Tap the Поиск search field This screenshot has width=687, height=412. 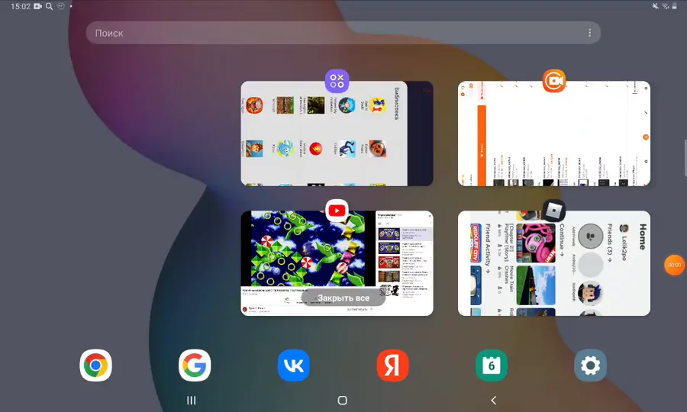pyautogui.click(x=343, y=33)
